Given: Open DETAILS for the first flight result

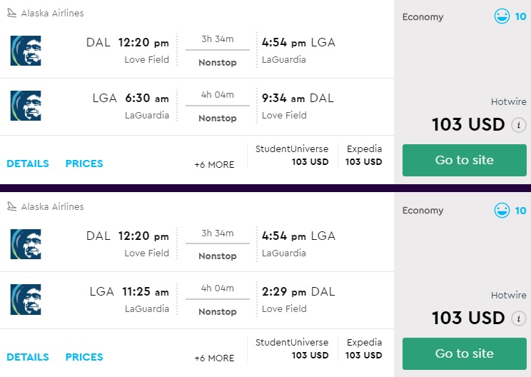Looking at the screenshot, I should pyautogui.click(x=28, y=164).
